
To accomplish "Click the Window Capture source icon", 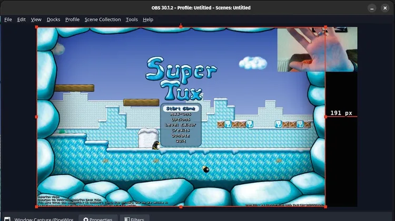I will 7,219.
